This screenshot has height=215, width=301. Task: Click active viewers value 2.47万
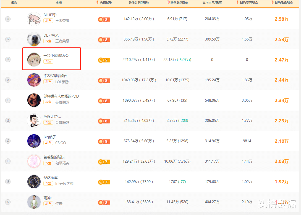(x=282, y=60)
